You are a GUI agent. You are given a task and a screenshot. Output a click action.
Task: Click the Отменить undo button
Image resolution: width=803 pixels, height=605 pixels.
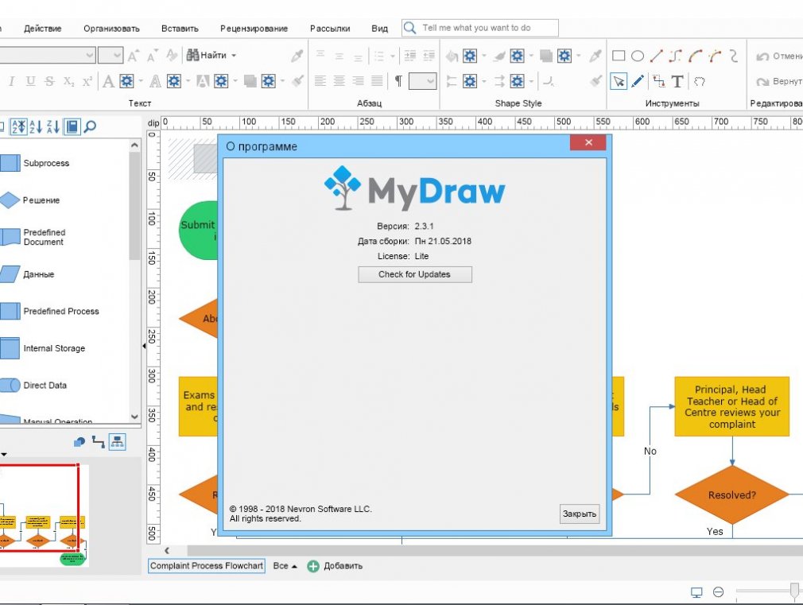[778, 56]
